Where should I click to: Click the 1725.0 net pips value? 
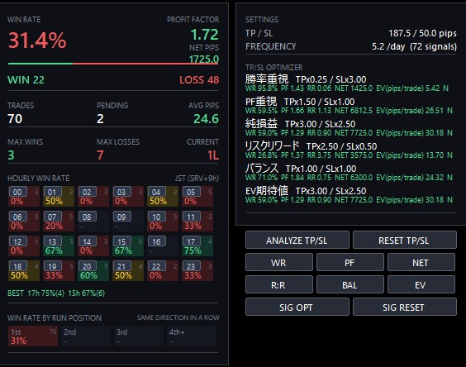point(204,60)
